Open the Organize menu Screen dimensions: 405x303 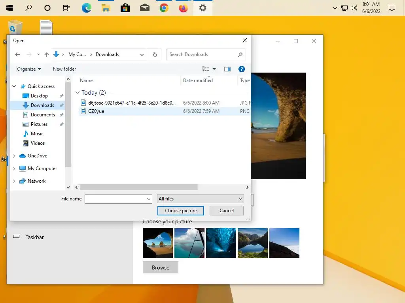[28, 69]
